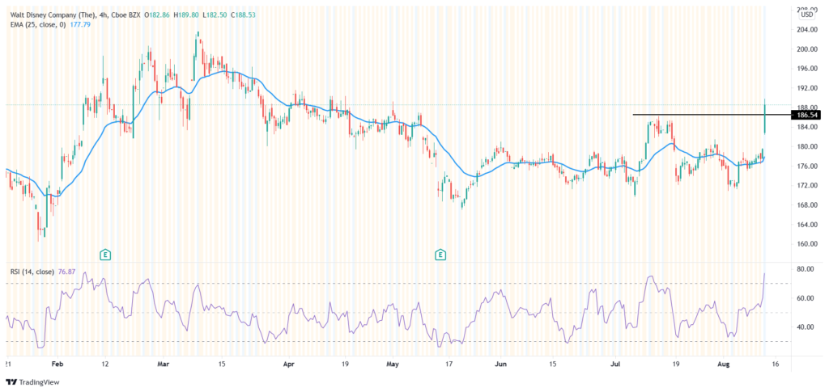This screenshot has width=829, height=392.
Task: Click the EMA value 177.79
Action: coord(82,24)
